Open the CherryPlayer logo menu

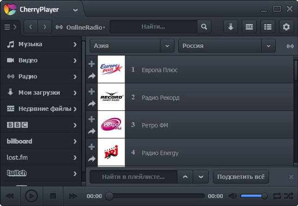tap(10, 9)
